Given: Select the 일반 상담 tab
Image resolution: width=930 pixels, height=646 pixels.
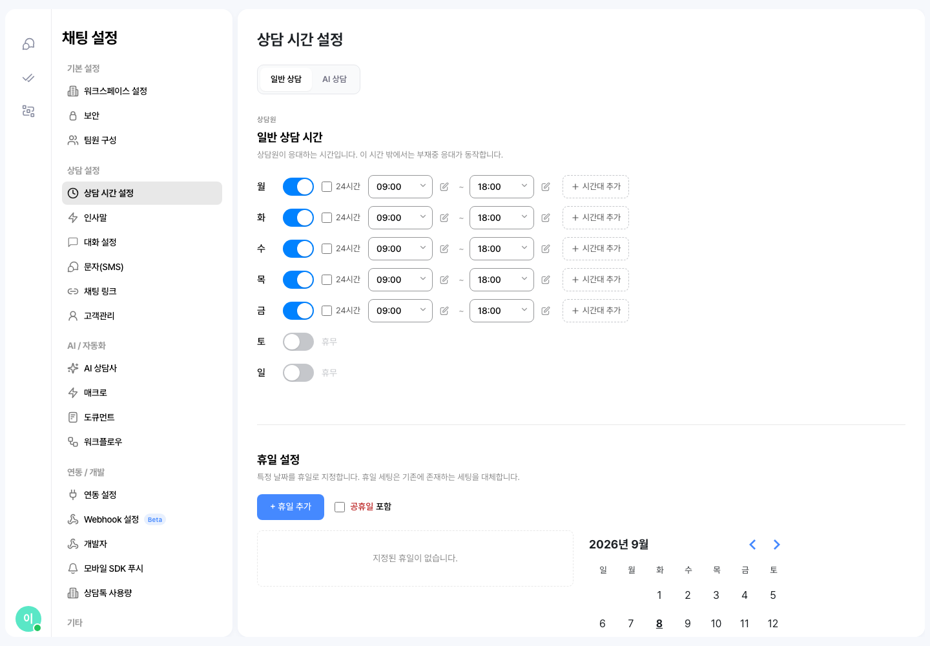Looking at the screenshot, I should click(x=286, y=79).
